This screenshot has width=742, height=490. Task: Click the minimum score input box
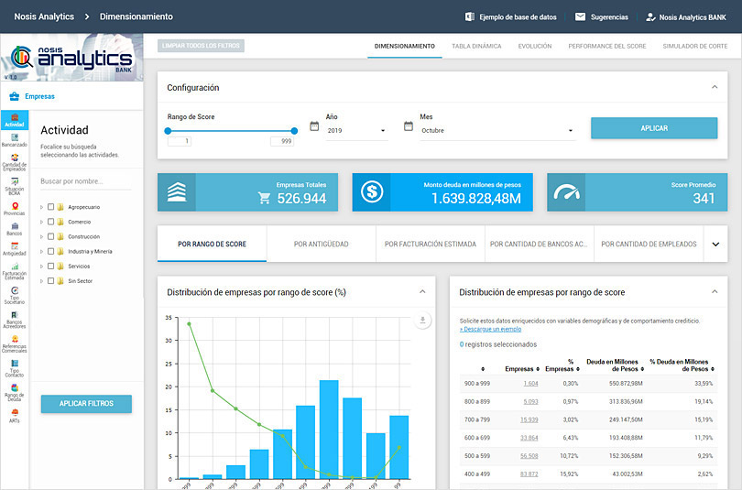[180, 141]
